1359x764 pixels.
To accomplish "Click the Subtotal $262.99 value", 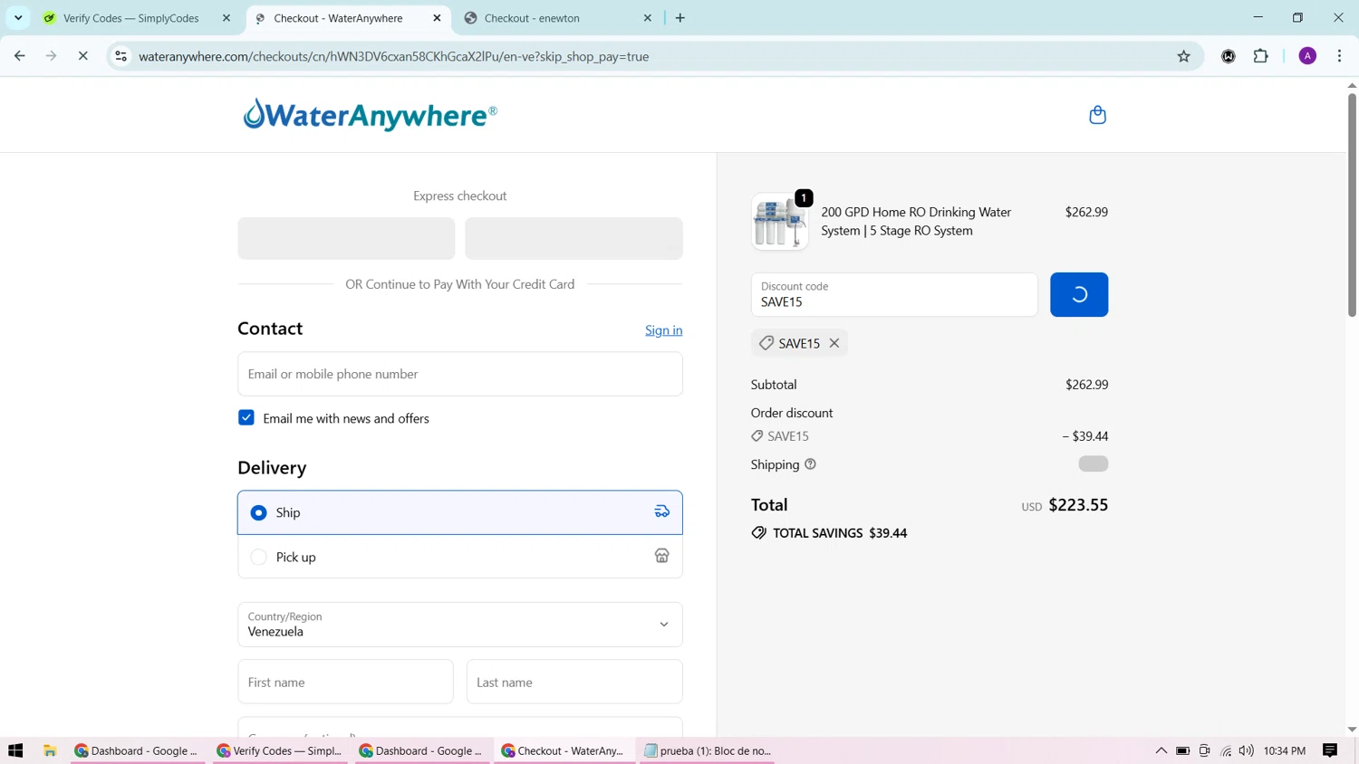I will pos(1086,385).
